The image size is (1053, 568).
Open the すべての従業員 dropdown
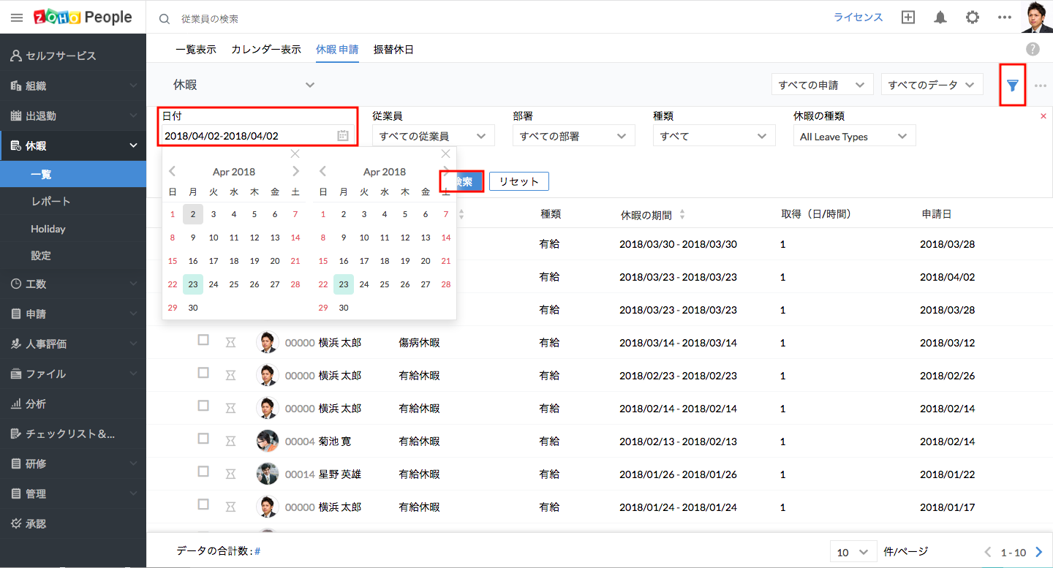click(x=433, y=136)
